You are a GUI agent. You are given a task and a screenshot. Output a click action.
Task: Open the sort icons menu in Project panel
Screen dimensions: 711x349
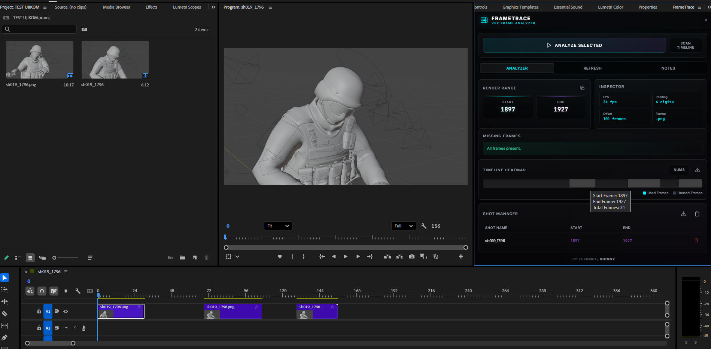pos(90,258)
